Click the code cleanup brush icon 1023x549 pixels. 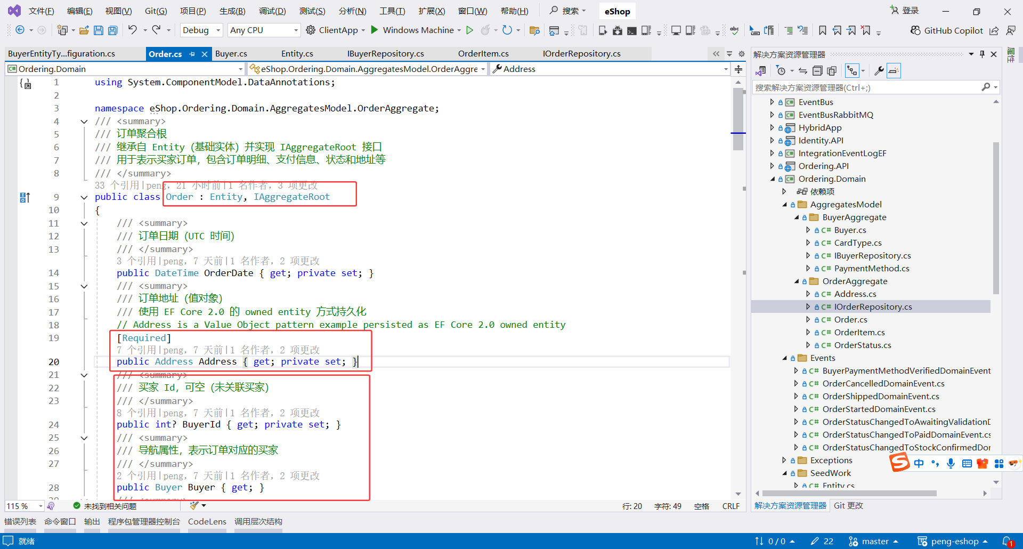(x=194, y=505)
